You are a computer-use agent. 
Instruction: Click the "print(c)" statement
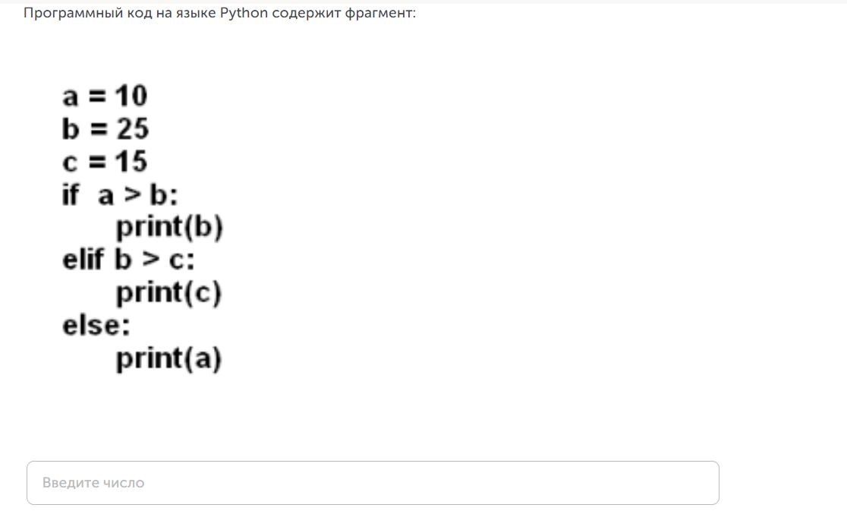168,294
